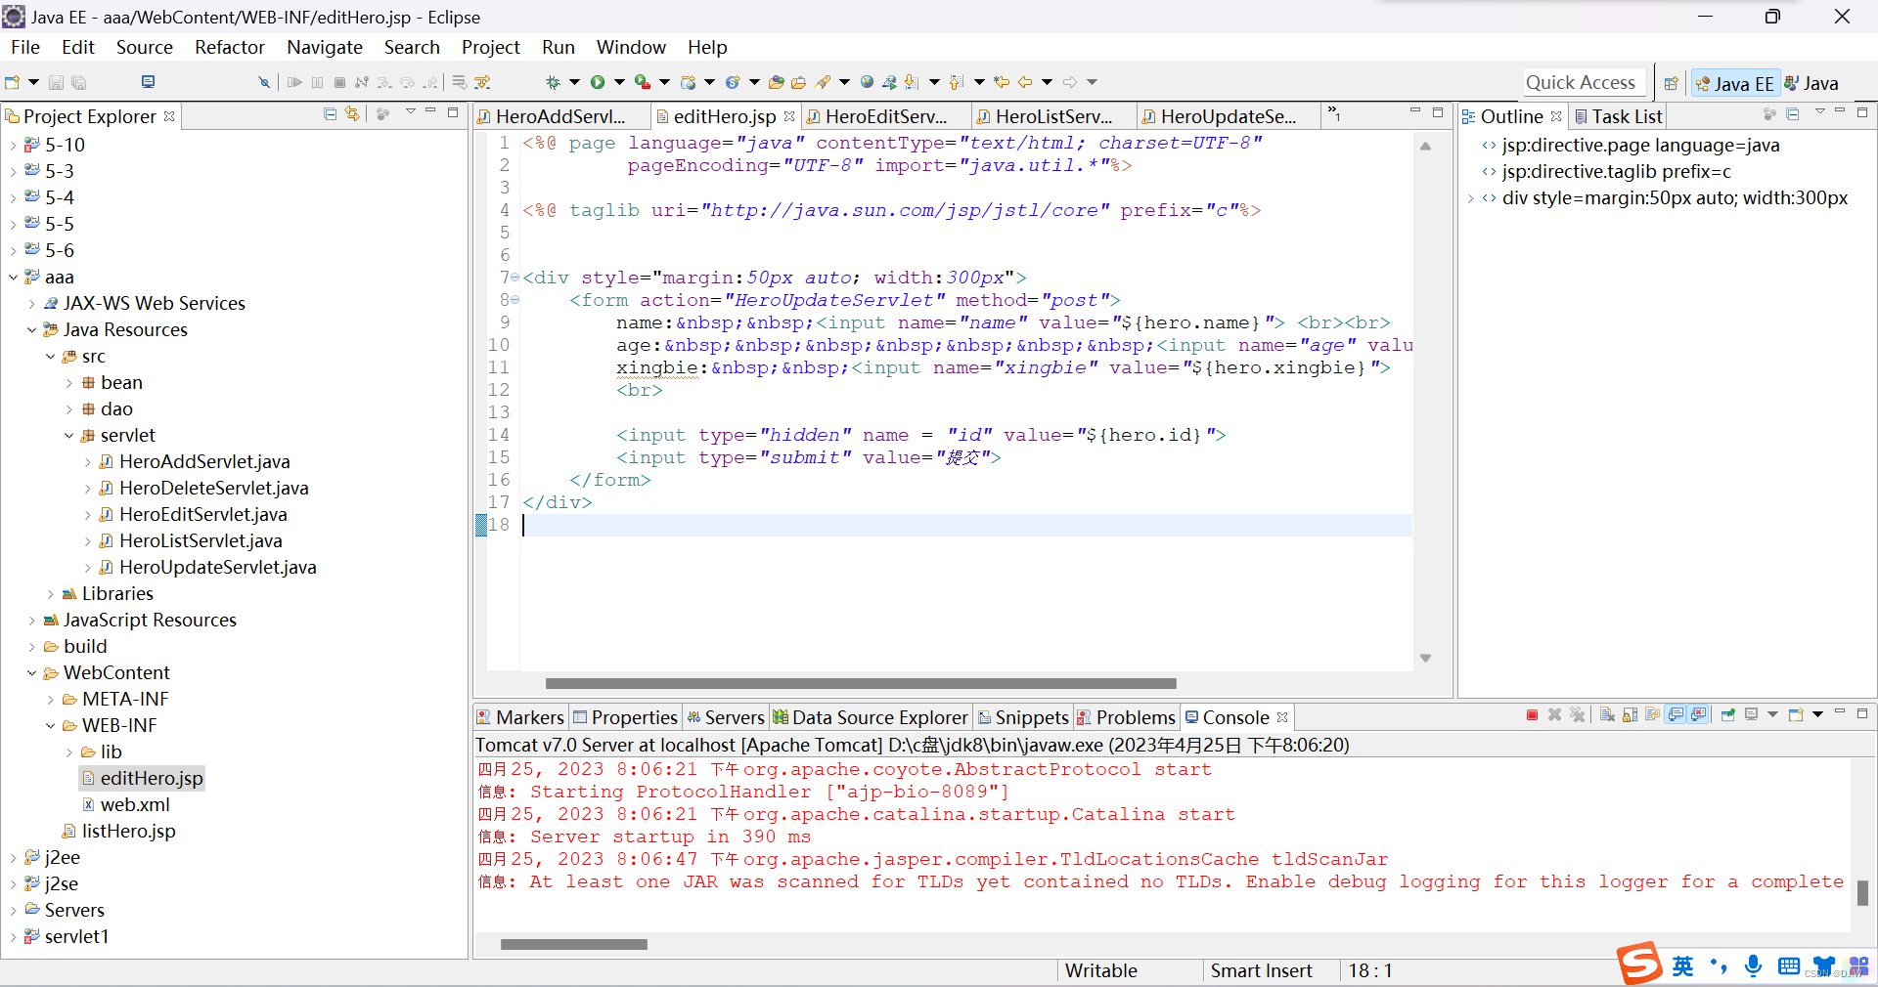
Task: Click the Sogou input method S logo
Action: 1639,964
